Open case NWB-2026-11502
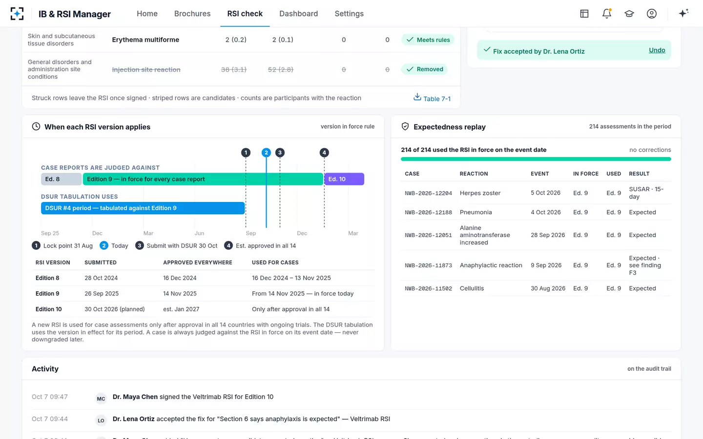This screenshot has height=439, width=703. (x=428, y=289)
